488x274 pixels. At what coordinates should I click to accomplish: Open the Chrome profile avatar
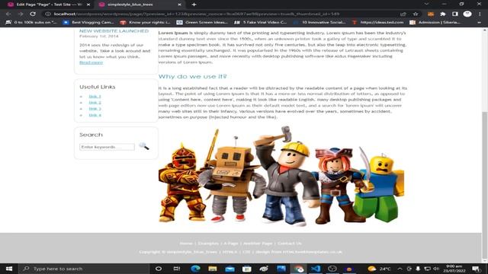coord(467,14)
